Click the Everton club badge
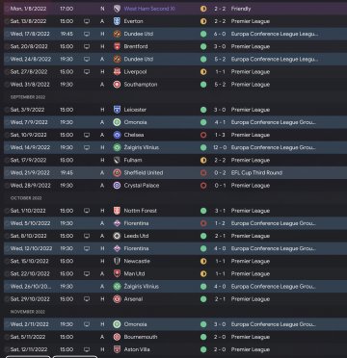The height and width of the screenshot is (358, 347). [x=117, y=21]
